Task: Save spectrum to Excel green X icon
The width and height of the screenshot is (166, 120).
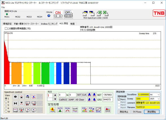Action: tap(106, 13)
